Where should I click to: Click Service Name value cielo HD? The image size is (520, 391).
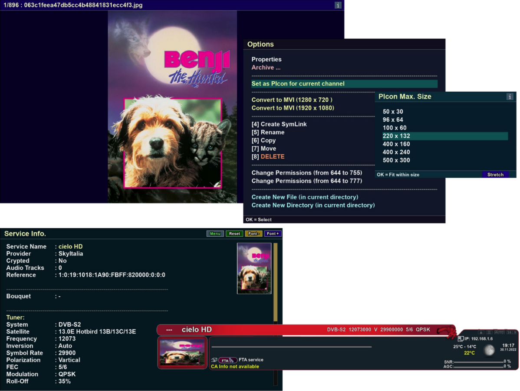[71, 247]
